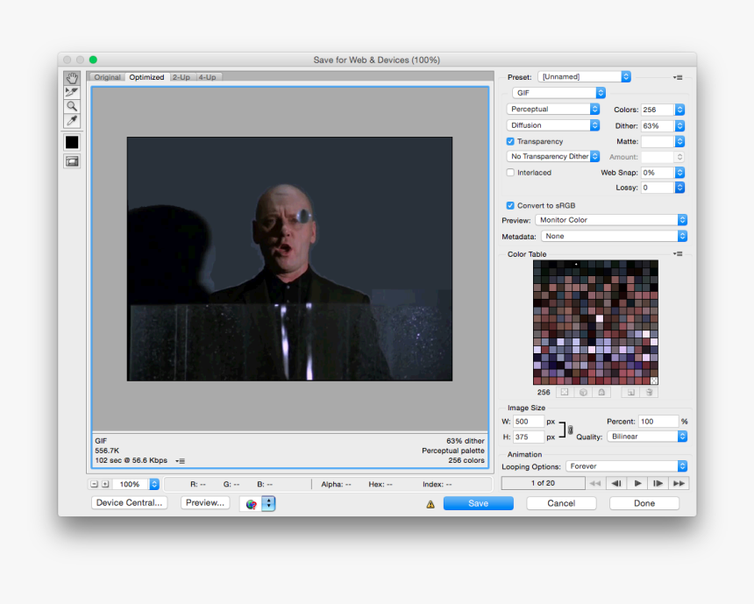Toggle the Transparency checkbox
The image size is (754, 604).
click(510, 141)
